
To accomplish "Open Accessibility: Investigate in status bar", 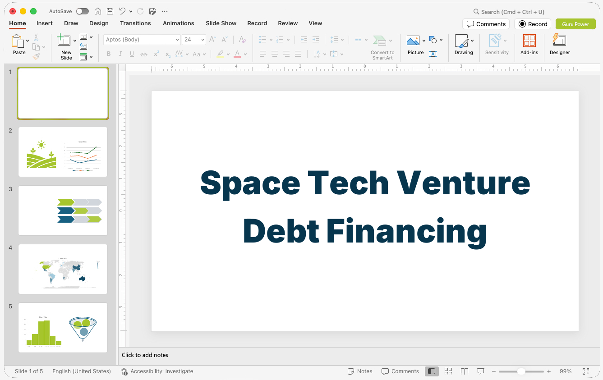I will tap(157, 371).
